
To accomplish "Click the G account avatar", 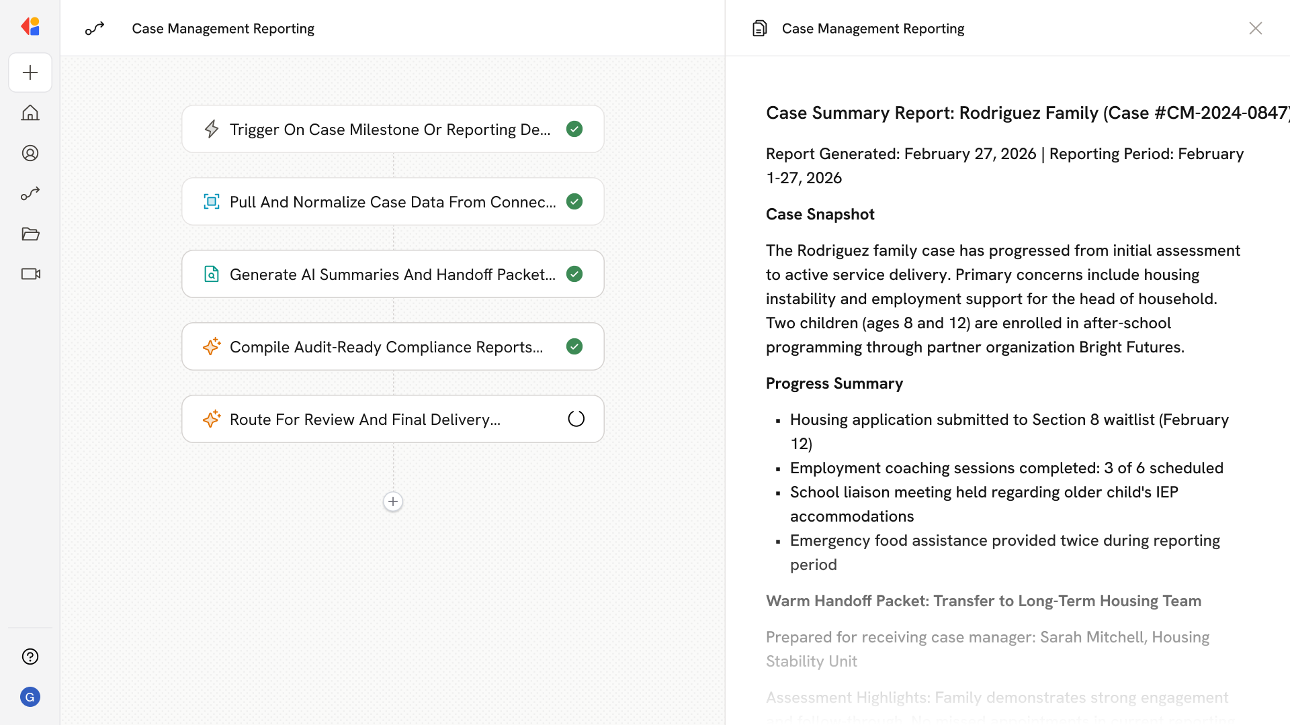I will (30, 697).
